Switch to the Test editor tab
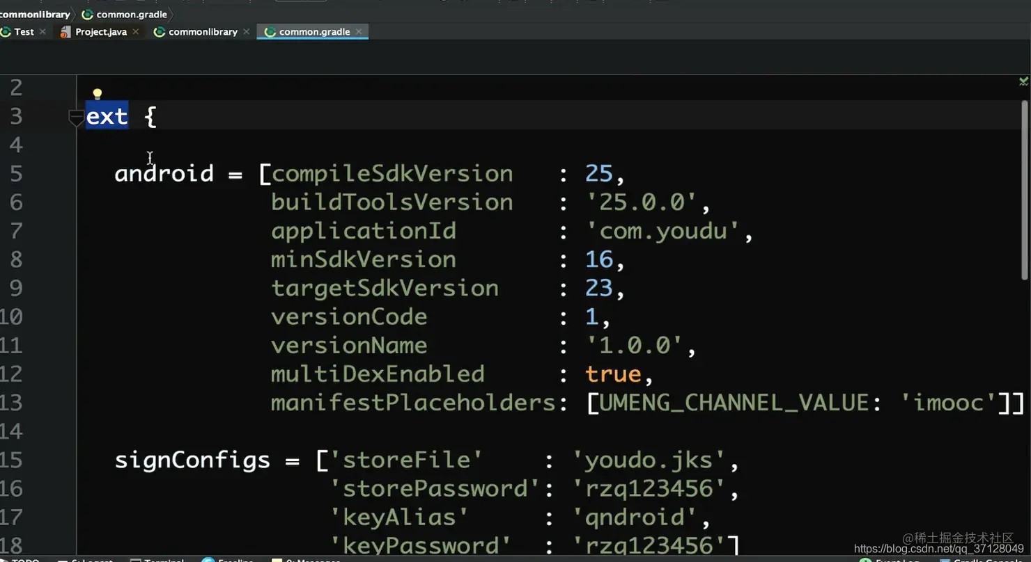 coord(24,31)
